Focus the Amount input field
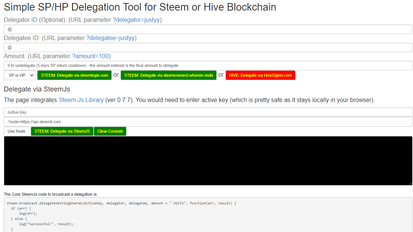 pyautogui.click(x=208, y=65)
